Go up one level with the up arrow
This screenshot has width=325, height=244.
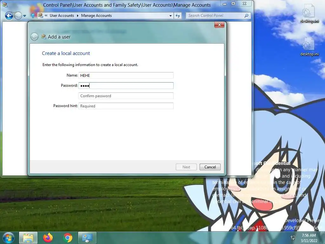tap(33, 16)
